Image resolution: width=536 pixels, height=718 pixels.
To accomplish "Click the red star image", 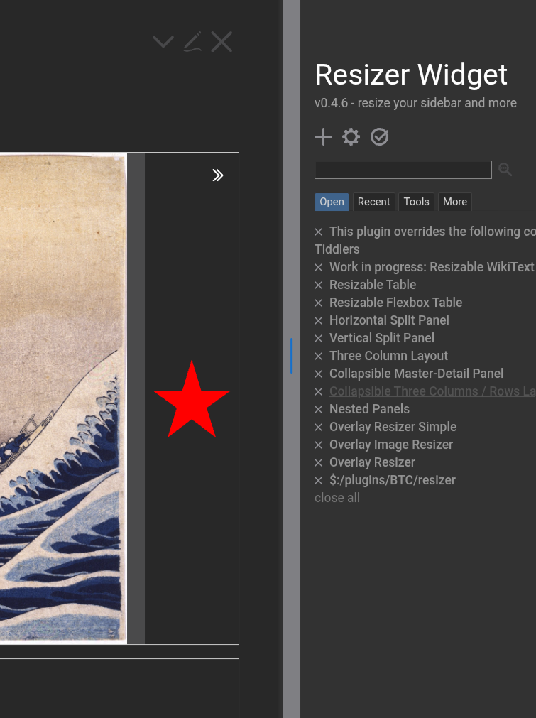I will coord(192,399).
